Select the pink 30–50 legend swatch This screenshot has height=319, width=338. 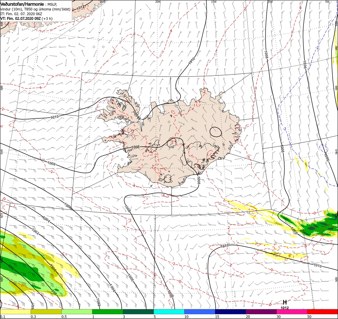click(x=292, y=312)
